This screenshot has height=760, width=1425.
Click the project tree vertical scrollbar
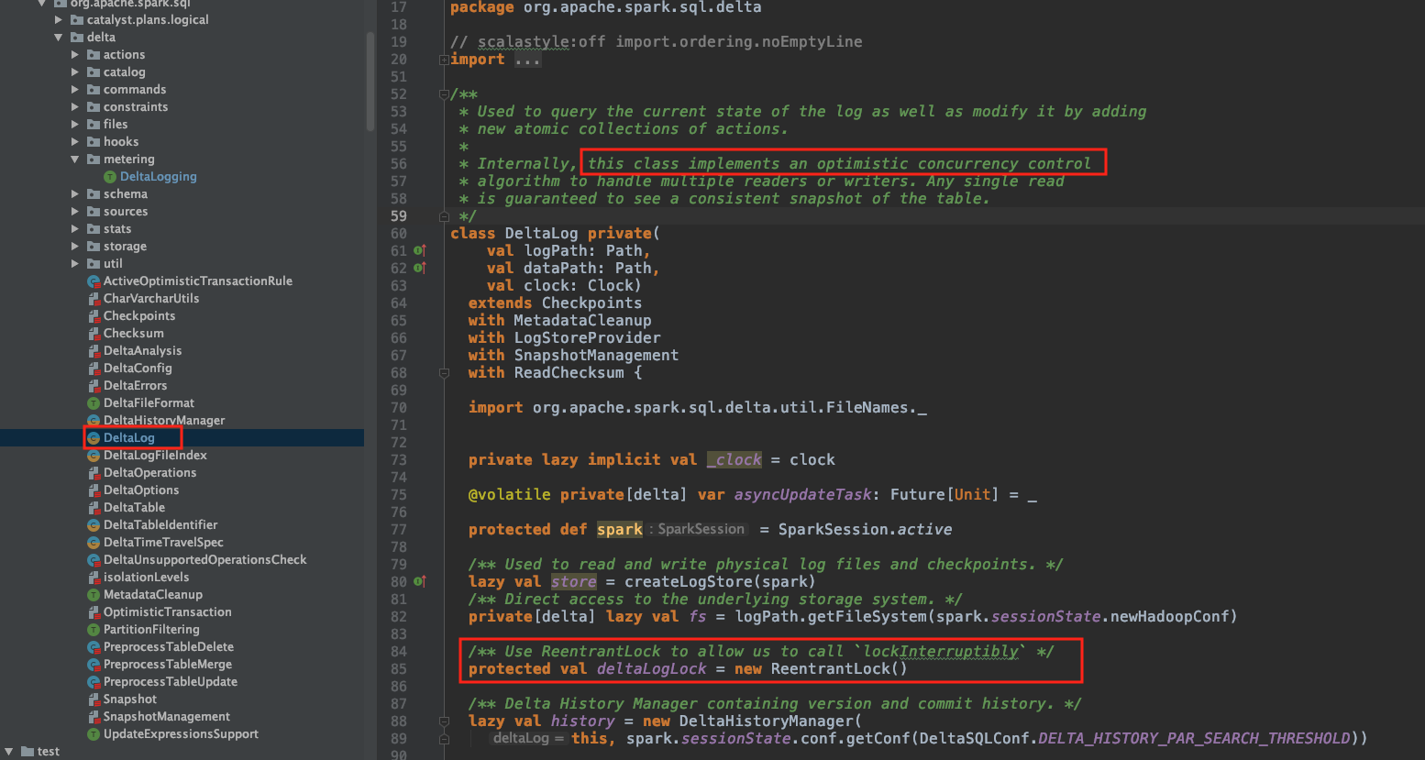pos(370,83)
